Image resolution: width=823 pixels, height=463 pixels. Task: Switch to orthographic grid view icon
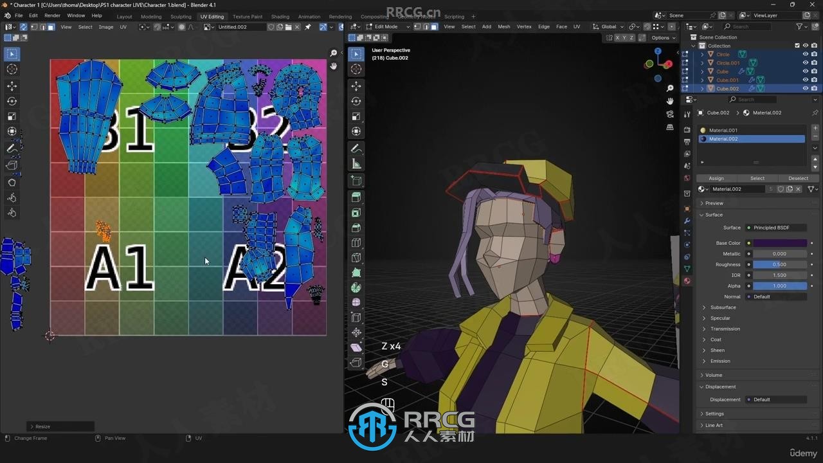(670, 127)
